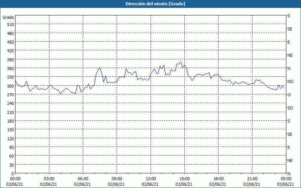Select the 09:00 time axis label
The width and height of the screenshot is (301, 188).
(117, 179)
